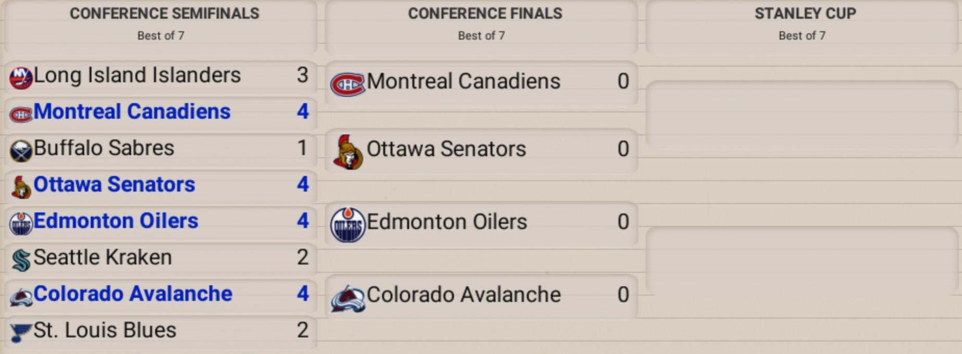Click the upper empty Stanley Cup slot
This screenshot has height=354, width=962.
point(802,115)
